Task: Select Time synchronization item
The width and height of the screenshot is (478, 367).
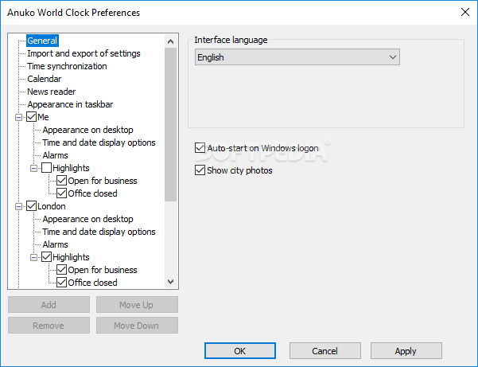Action: click(x=67, y=66)
